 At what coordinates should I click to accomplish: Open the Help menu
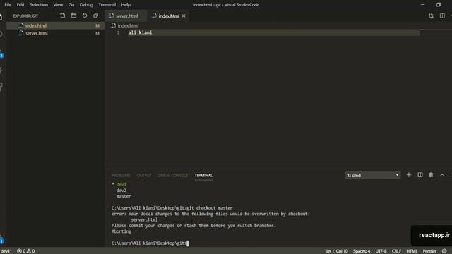[126, 5]
